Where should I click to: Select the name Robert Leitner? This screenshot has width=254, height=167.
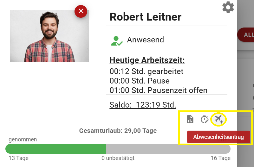[146, 17]
